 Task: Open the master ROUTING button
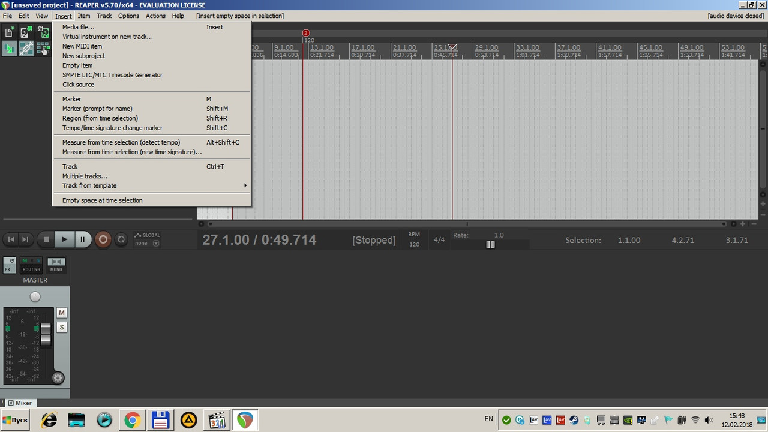(31, 265)
